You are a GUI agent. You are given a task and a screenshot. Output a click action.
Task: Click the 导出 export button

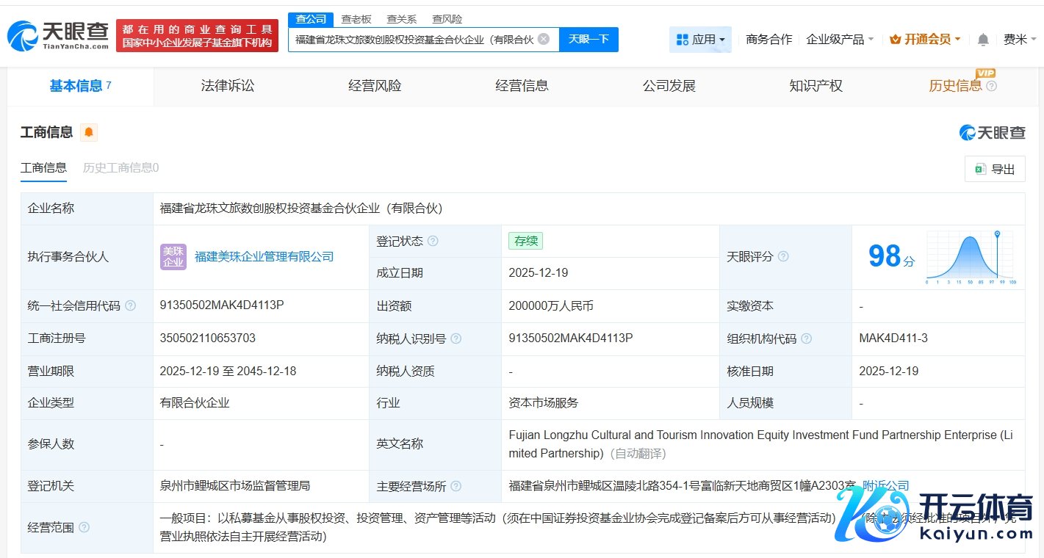(995, 169)
